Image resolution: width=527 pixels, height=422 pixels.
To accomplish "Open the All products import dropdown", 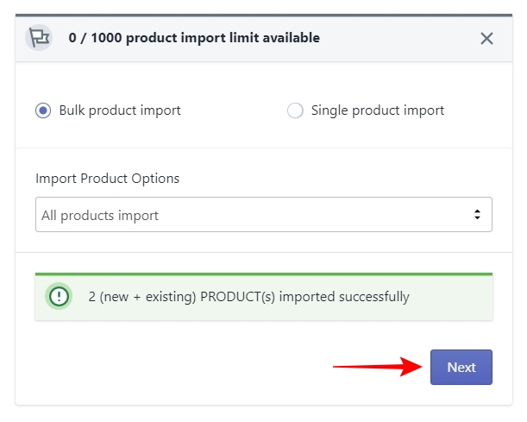I will click(264, 215).
